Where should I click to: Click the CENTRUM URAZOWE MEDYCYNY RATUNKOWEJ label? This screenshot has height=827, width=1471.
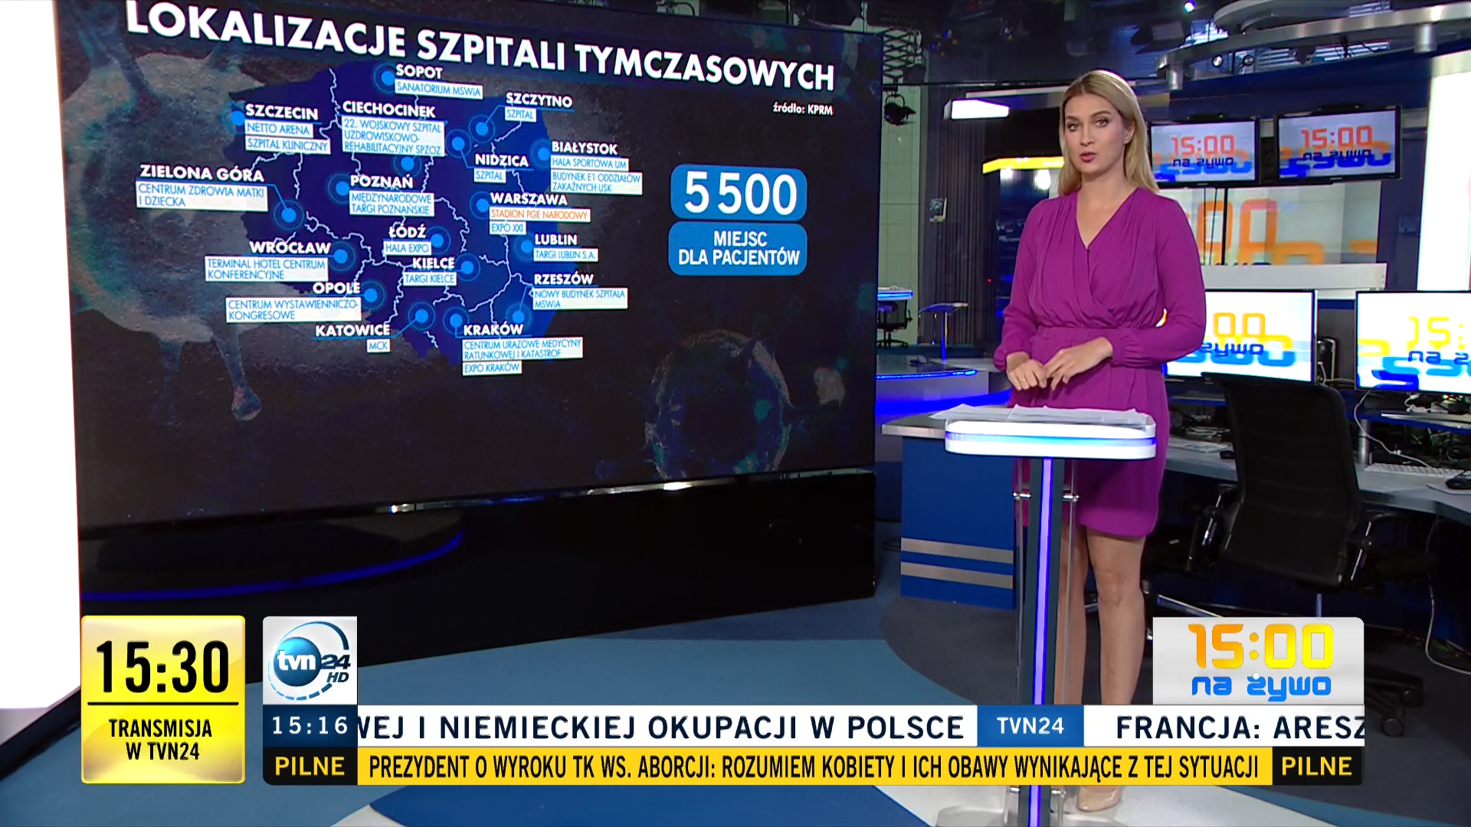pos(523,348)
